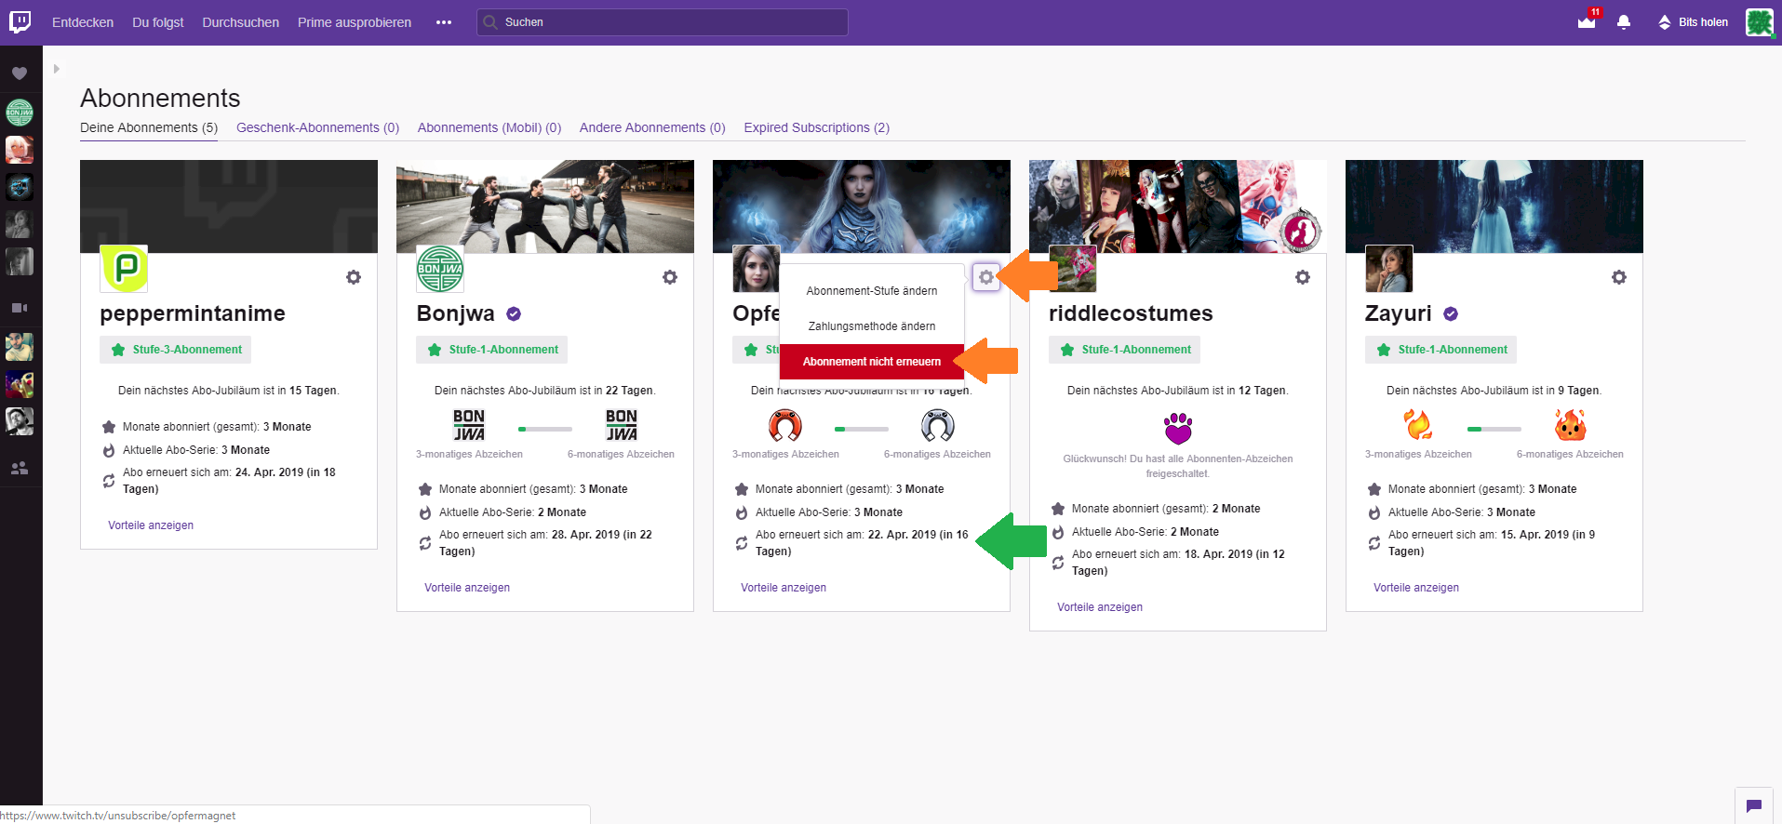Click purple paw badge on riddlecostumes
1782x824 pixels.
tap(1178, 428)
